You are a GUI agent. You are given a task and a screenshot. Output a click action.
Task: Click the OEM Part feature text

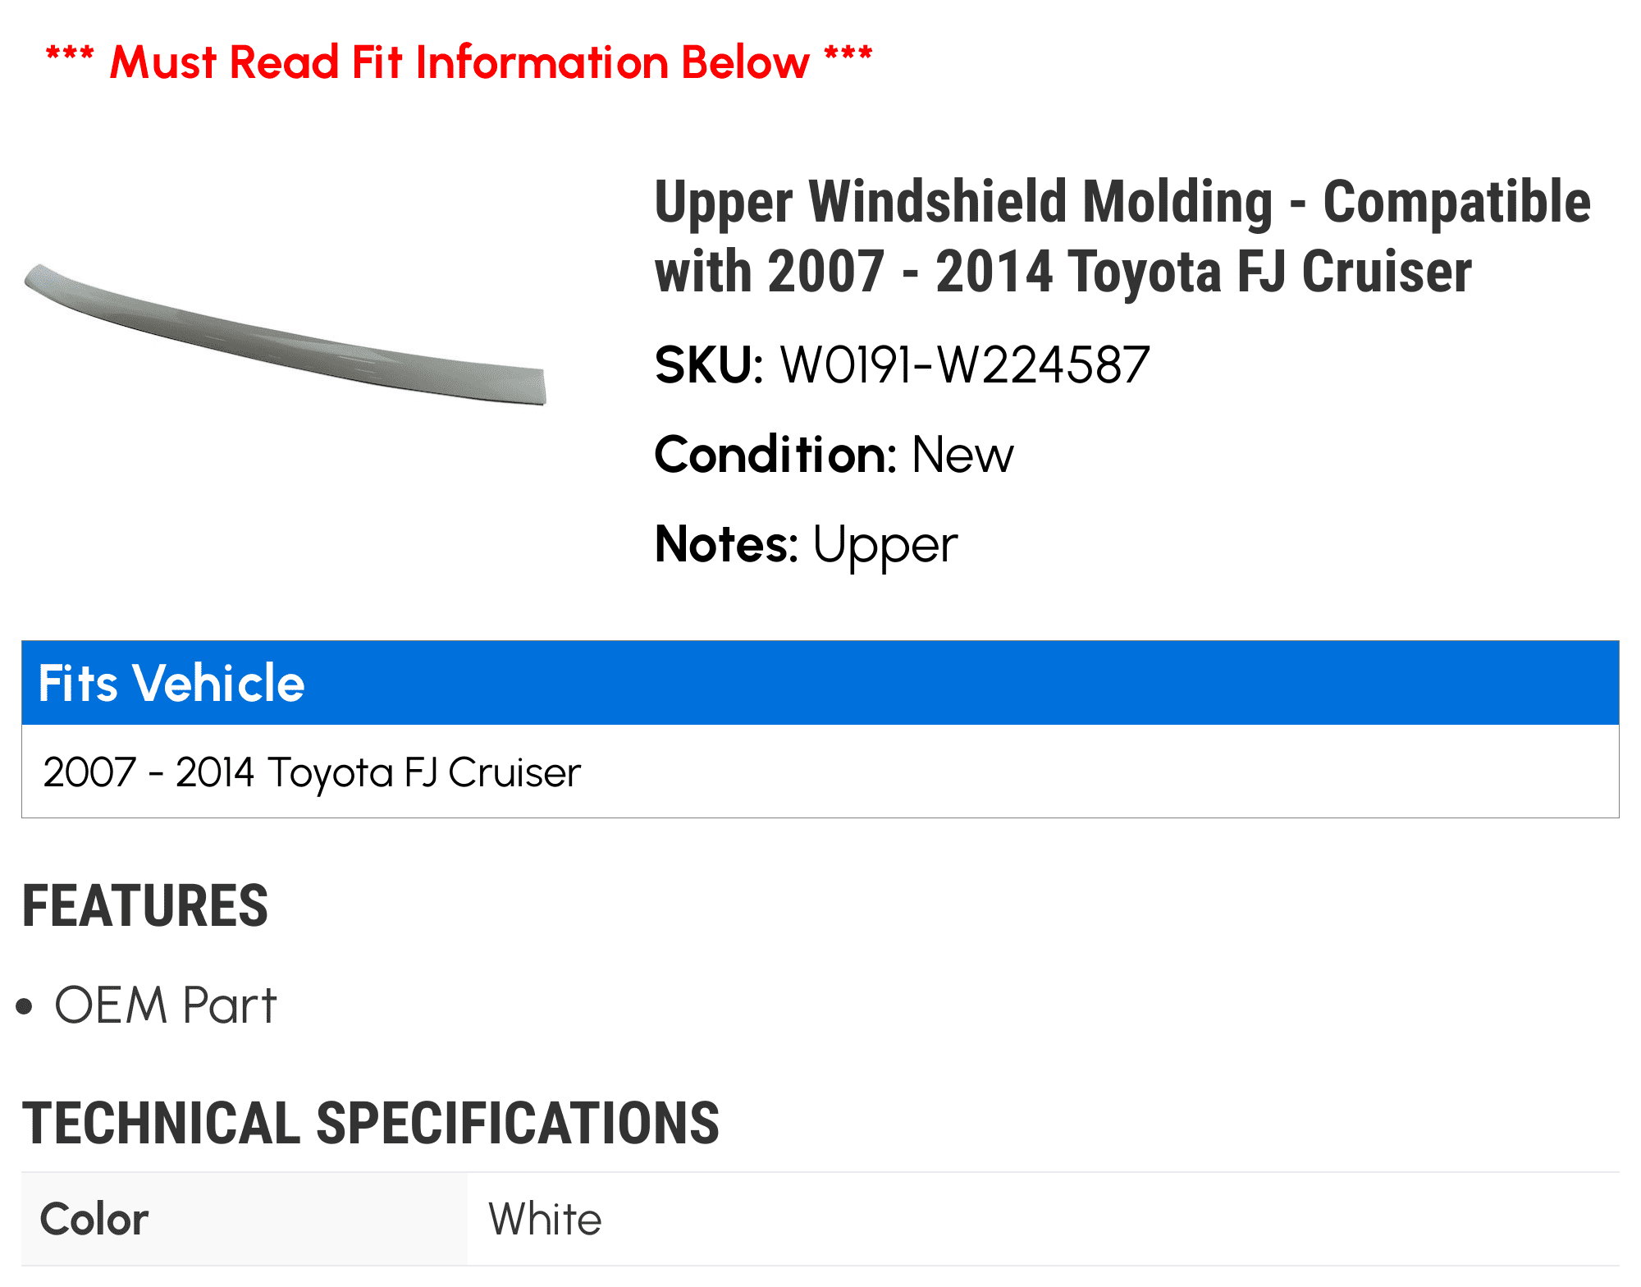pos(166,1005)
